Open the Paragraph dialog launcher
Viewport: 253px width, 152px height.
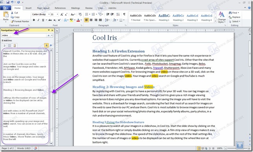126,25
